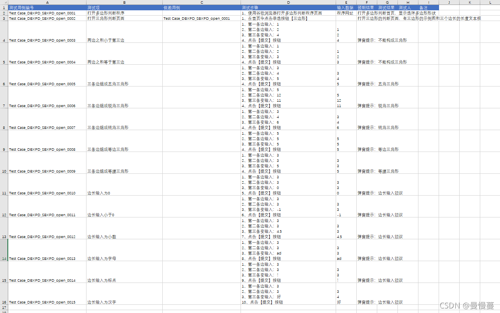This screenshot has width=500, height=313.
Task: Select row 2 header number
Action: point(4,13)
